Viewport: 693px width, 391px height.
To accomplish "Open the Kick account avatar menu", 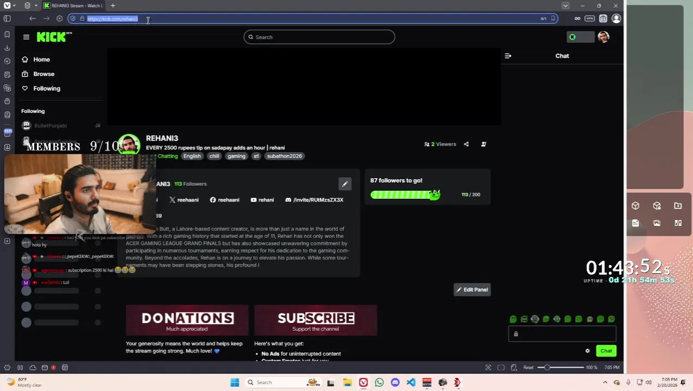I will point(603,37).
